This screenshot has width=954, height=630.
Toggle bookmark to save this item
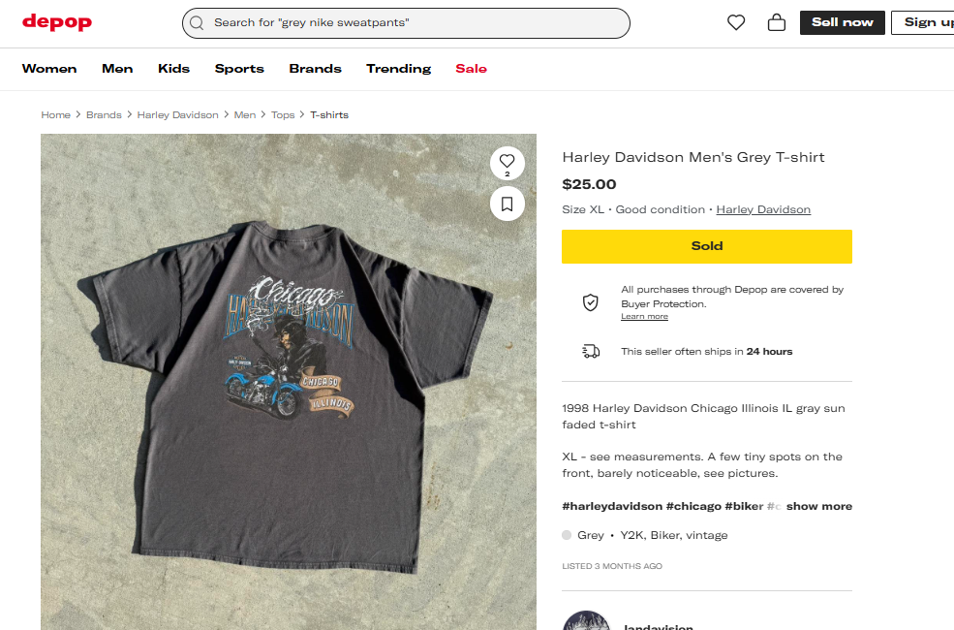507,204
